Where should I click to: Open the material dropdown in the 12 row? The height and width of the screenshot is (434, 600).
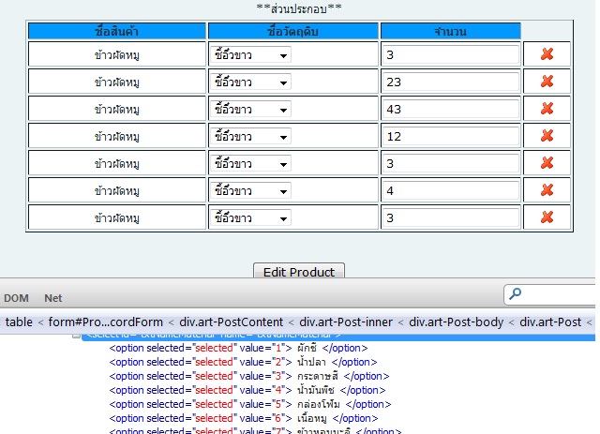point(250,136)
